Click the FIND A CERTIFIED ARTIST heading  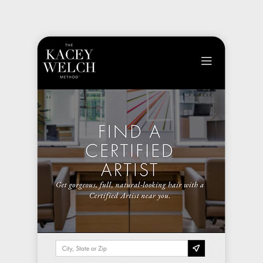point(129,150)
